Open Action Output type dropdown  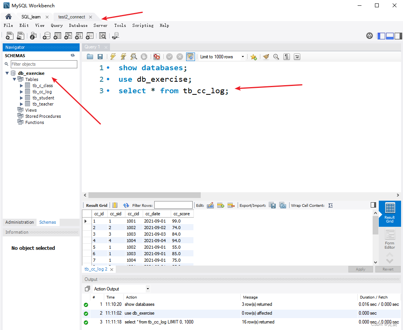(148, 289)
